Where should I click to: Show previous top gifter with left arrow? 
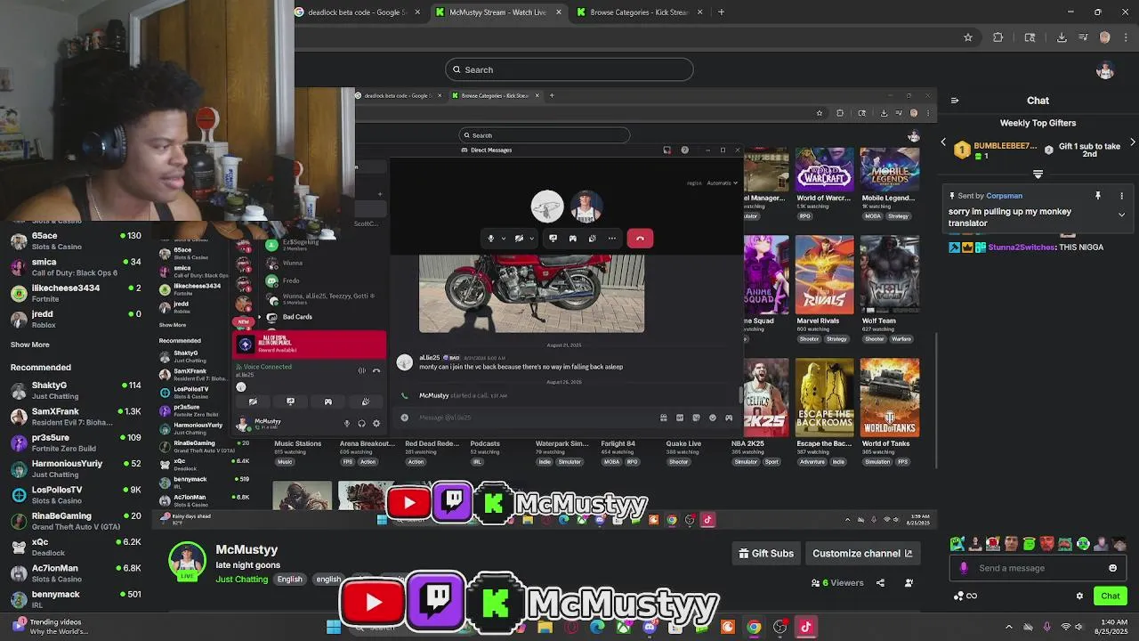(x=944, y=142)
